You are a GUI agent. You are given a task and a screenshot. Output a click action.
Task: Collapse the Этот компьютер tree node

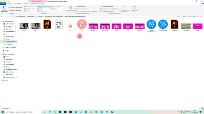[1, 54]
